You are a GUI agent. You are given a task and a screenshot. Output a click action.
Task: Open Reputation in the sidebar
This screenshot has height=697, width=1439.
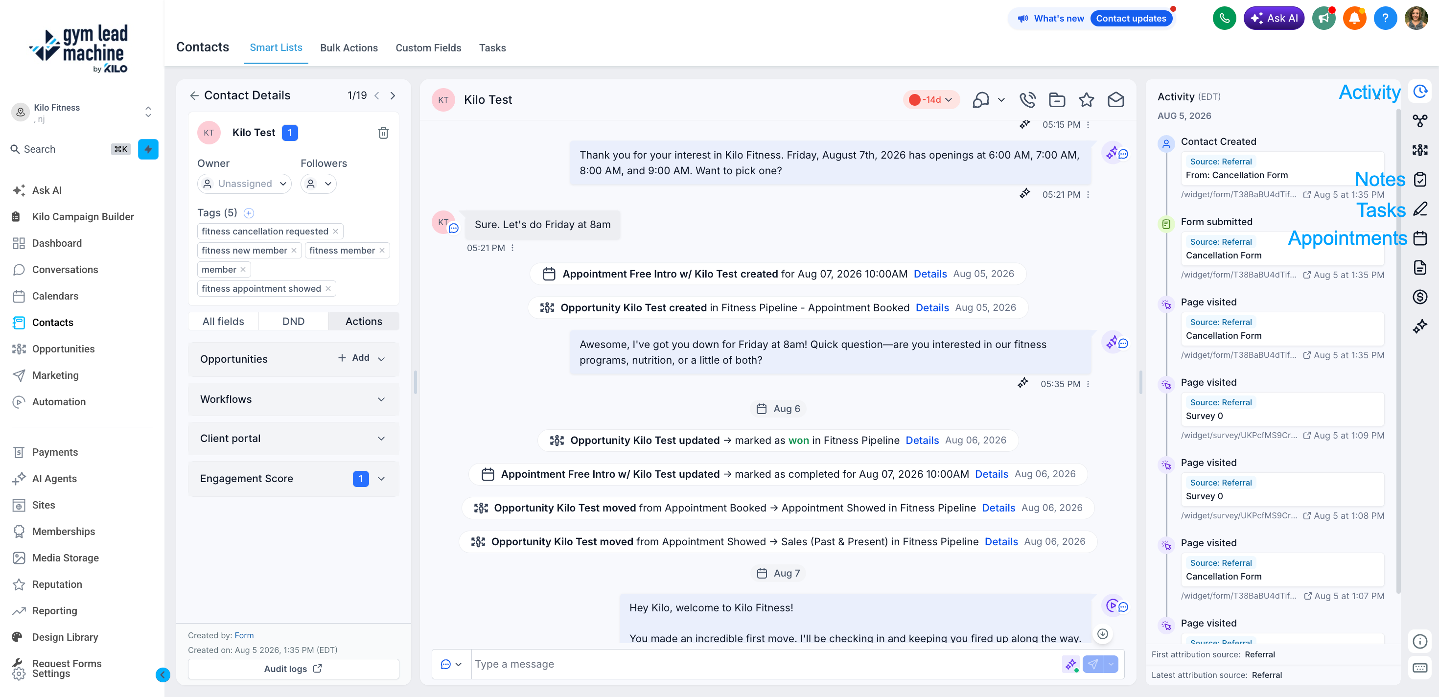click(x=57, y=585)
